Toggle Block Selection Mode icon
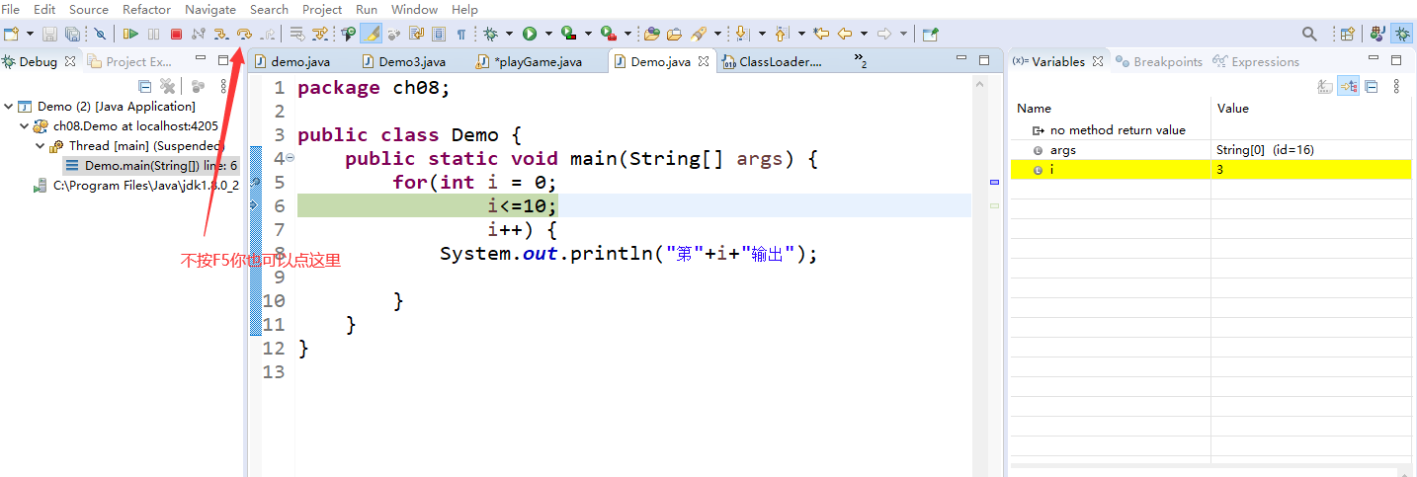 pos(438,34)
